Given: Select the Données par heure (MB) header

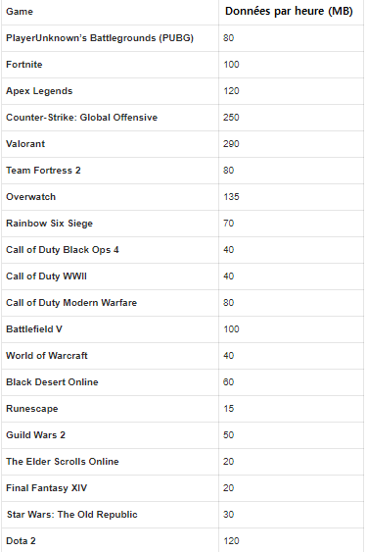Looking at the screenshot, I should click(x=289, y=11).
